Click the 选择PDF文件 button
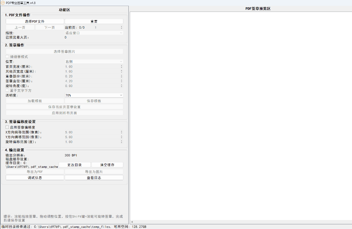The height and width of the screenshot is (229, 352). tap(35, 21)
